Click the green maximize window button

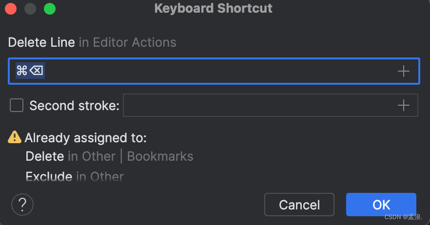[x=49, y=9]
